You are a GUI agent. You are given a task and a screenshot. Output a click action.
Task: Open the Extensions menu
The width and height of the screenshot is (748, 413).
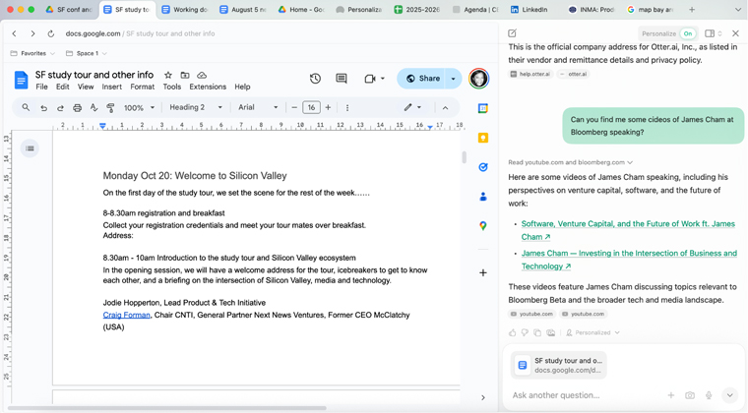tap(208, 87)
